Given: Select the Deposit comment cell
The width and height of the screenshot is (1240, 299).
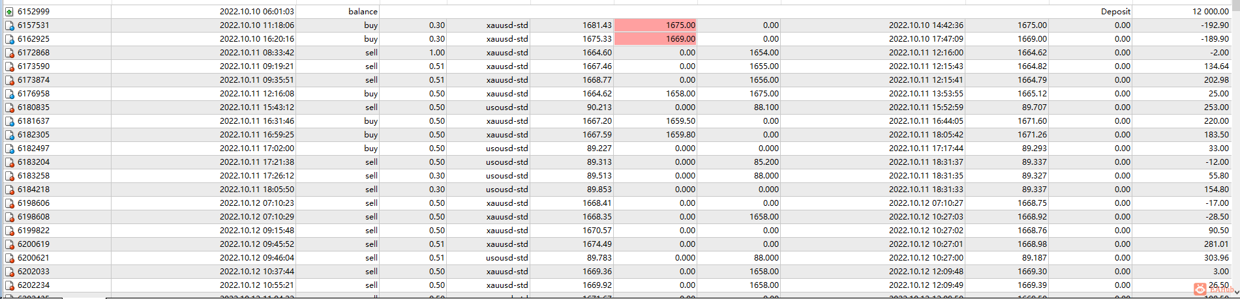Looking at the screenshot, I should pyautogui.click(x=1115, y=12).
